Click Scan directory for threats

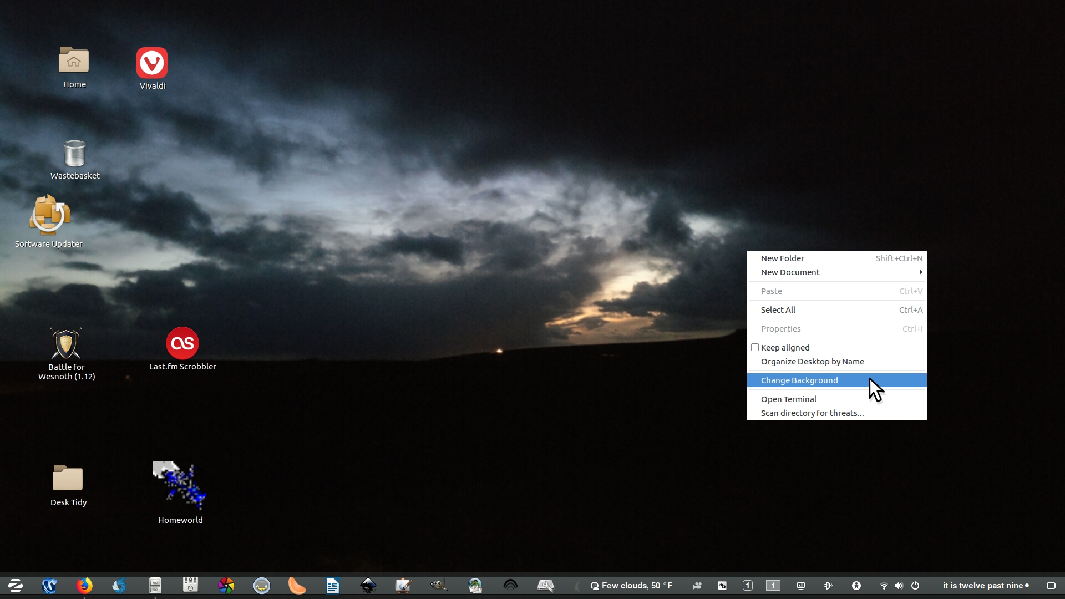coord(812,413)
